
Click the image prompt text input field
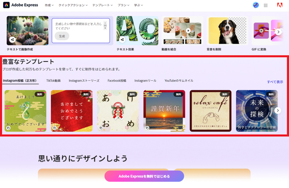pyautogui.click(x=79, y=26)
